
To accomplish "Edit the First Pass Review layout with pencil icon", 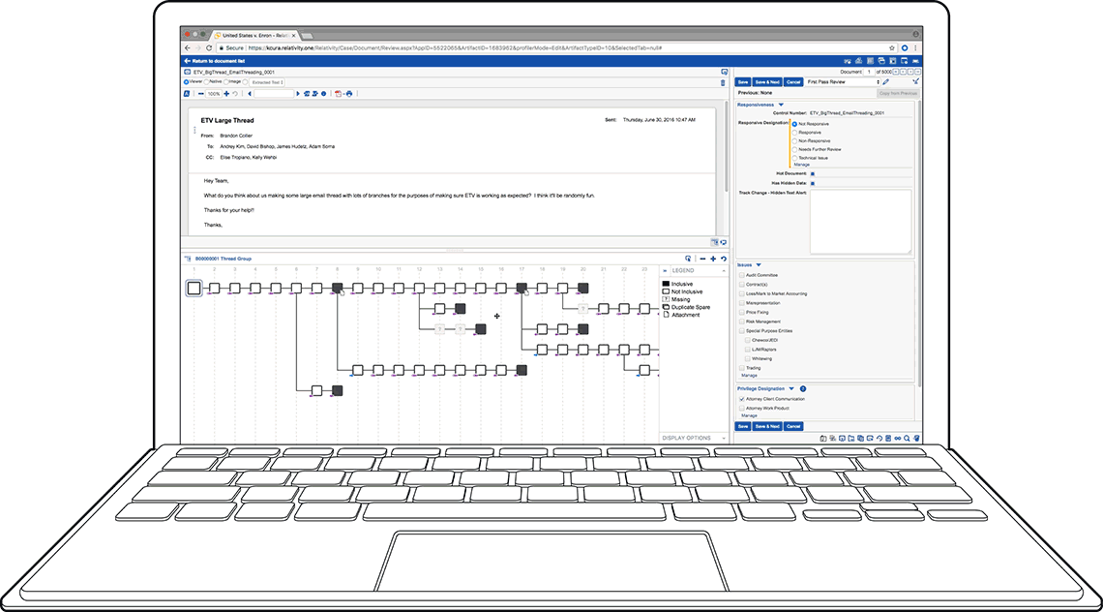I will [884, 82].
